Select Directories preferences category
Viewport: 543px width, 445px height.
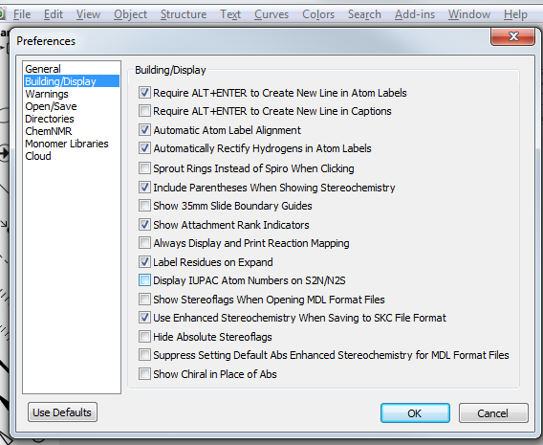72,119
